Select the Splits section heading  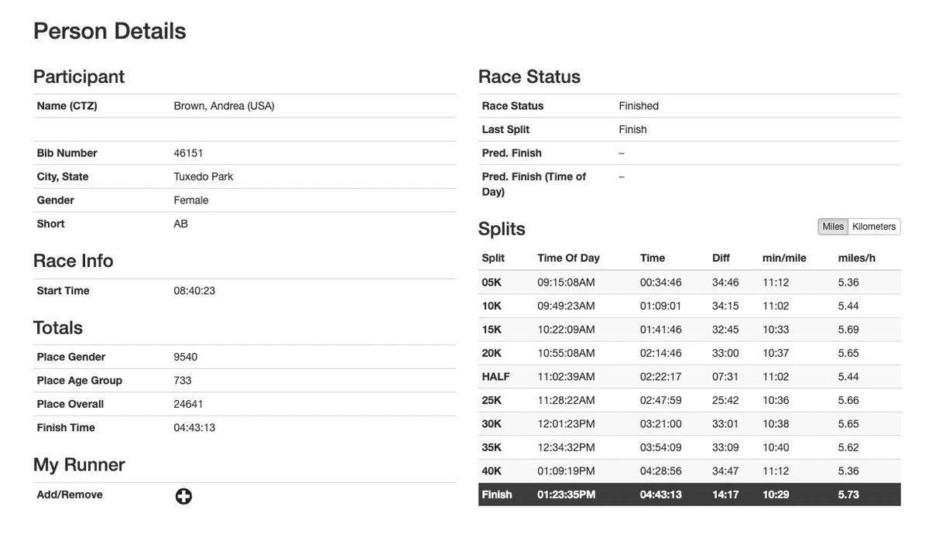(x=503, y=229)
